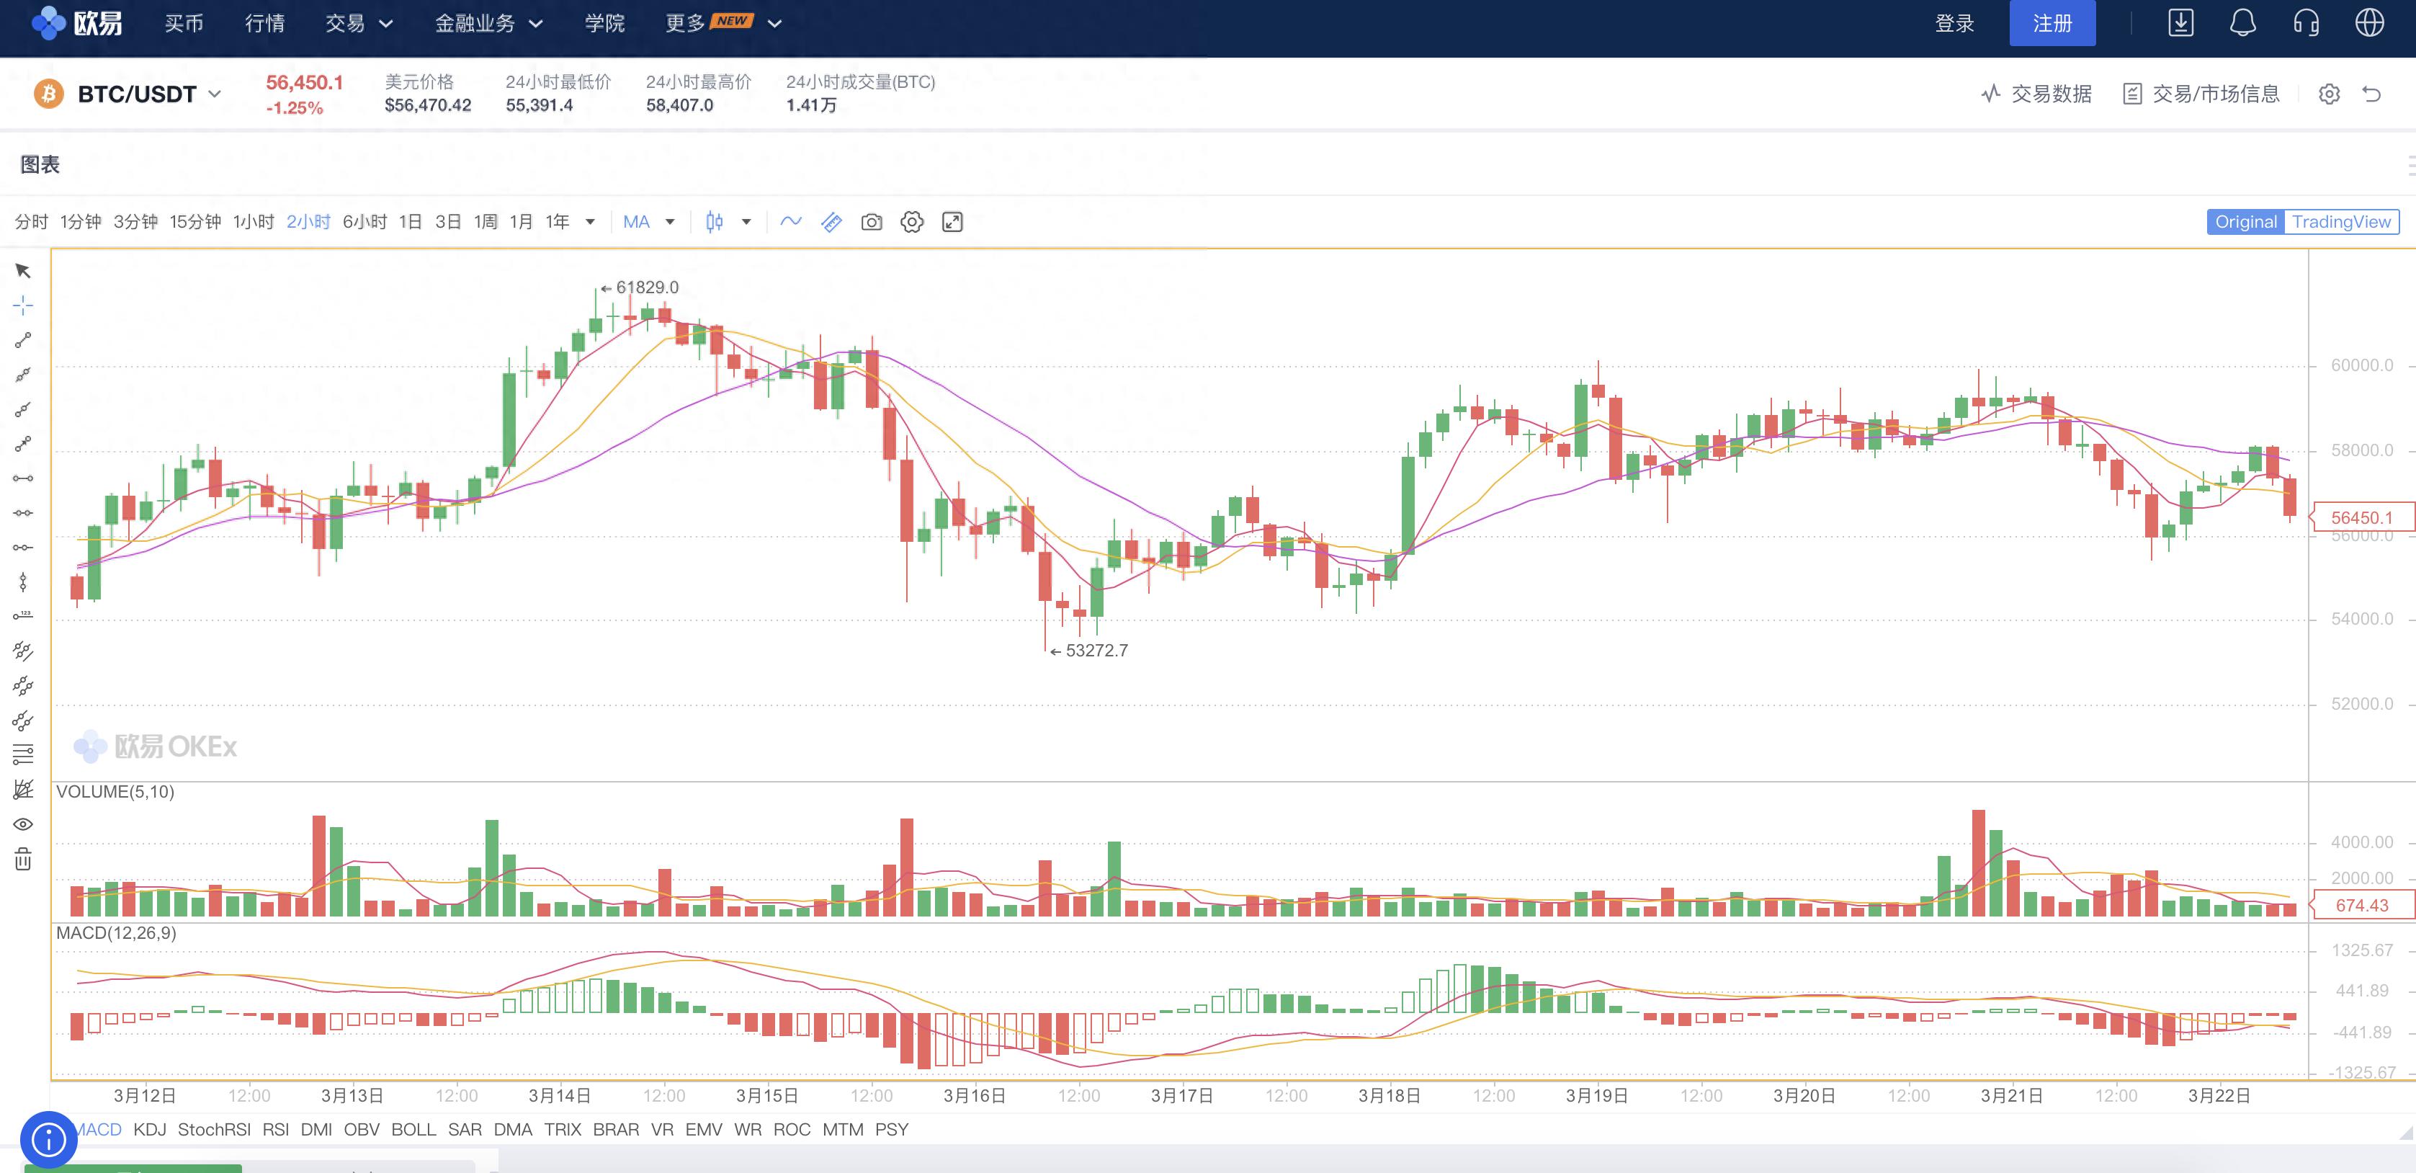The width and height of the screenshot is (2416, 1173).
Task: Select the ruler measurement tool icon
Action: pos(831,223)
